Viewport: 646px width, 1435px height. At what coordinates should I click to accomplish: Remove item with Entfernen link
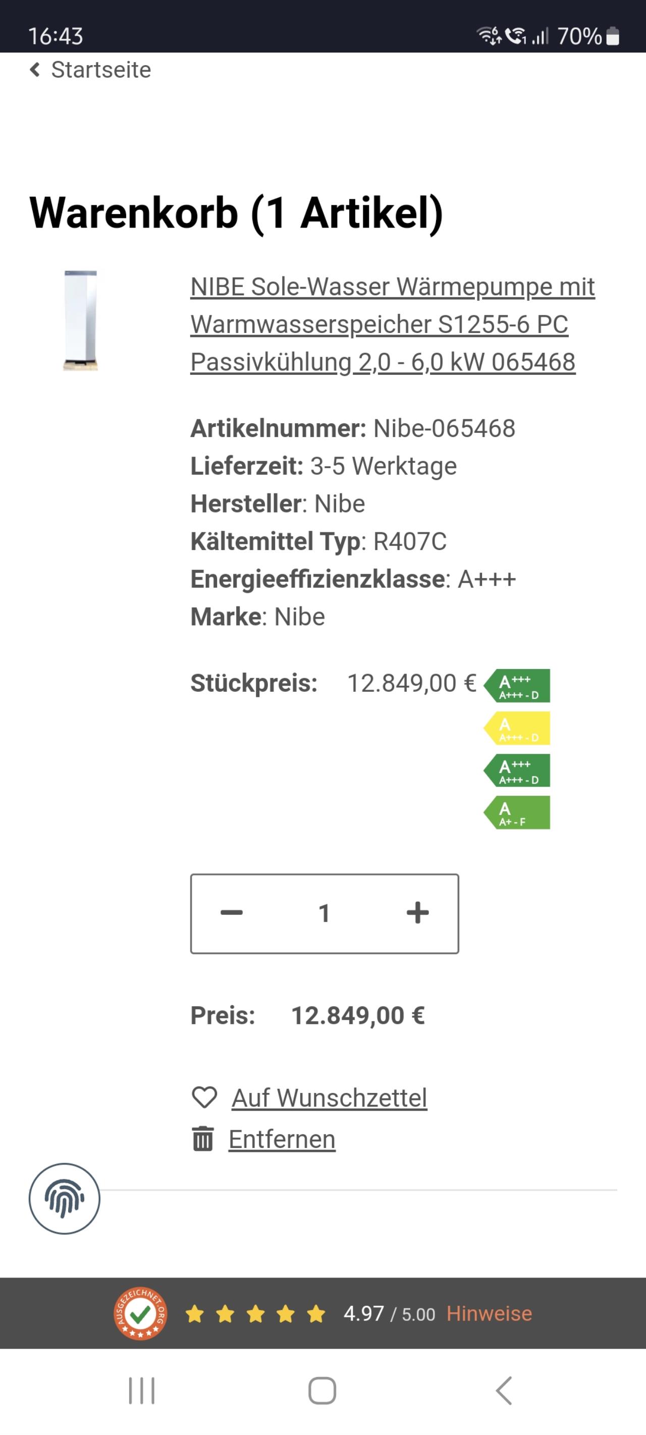coord(282,1139)
